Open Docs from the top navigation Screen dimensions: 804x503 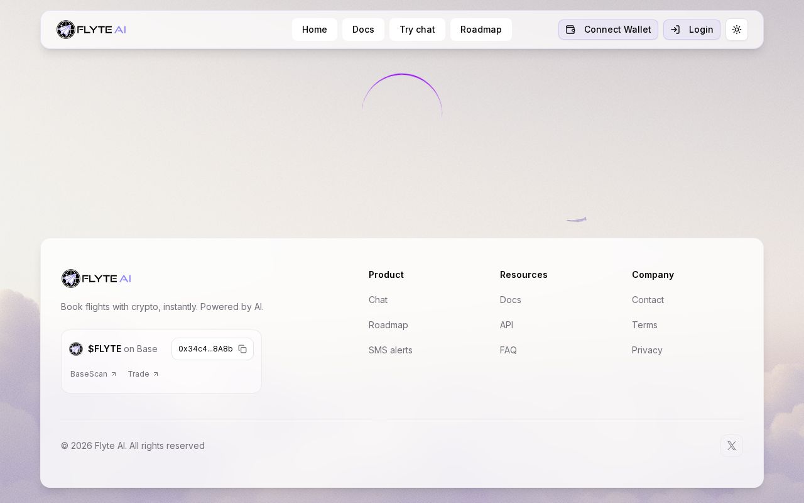(x=363, y=30)
